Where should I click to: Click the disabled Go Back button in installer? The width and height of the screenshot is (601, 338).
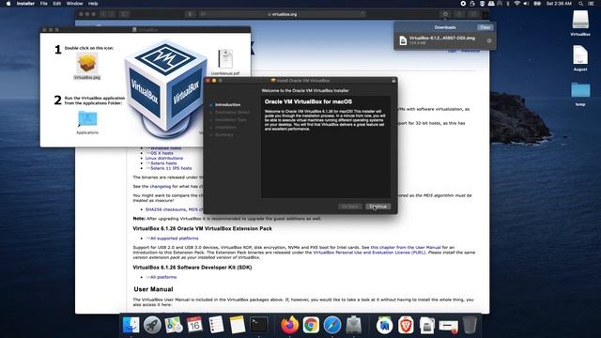[350, 207]
